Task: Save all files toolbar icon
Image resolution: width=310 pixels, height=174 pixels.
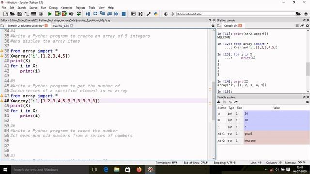Action: (27, 14)
